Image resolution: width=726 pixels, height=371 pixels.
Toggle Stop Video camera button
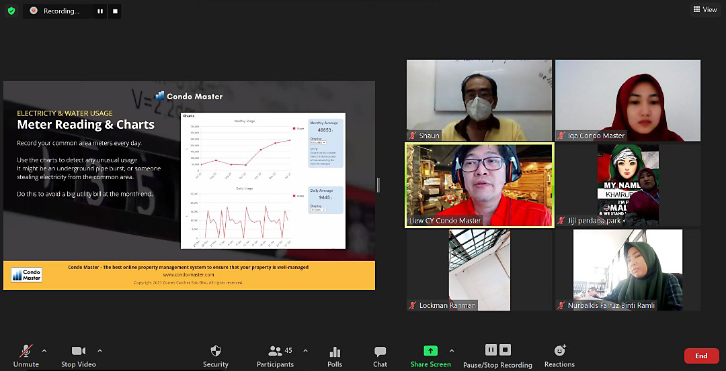click(78, 352)
